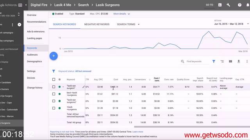Viewport: 250px width, 140px height.
Task: Open the Search Terms tab dropdown arrow
Action: (139, 24)
